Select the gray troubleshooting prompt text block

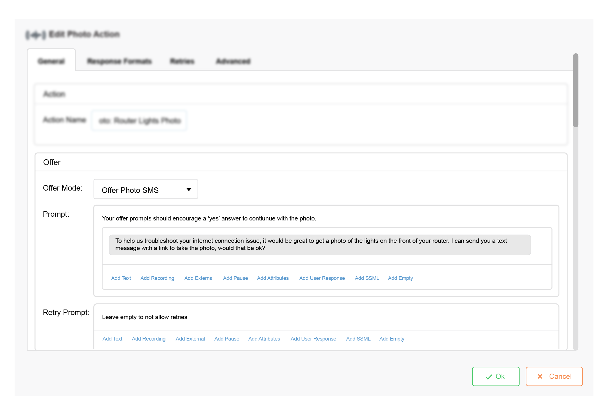(x=320, y=245)
